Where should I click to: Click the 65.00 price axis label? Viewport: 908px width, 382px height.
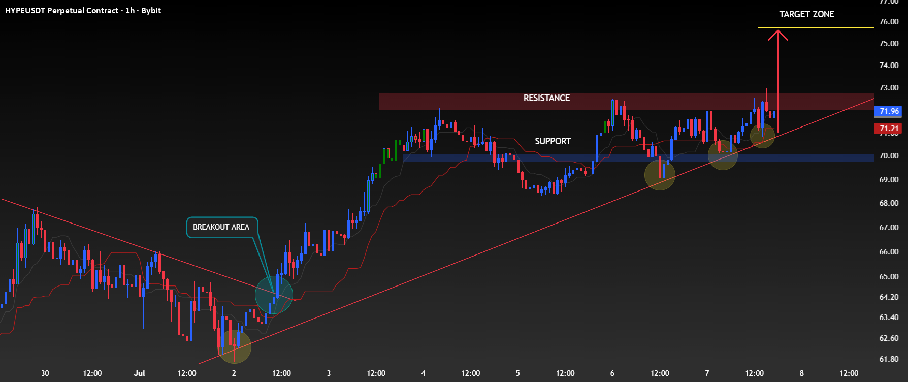[x=889, y=277]
